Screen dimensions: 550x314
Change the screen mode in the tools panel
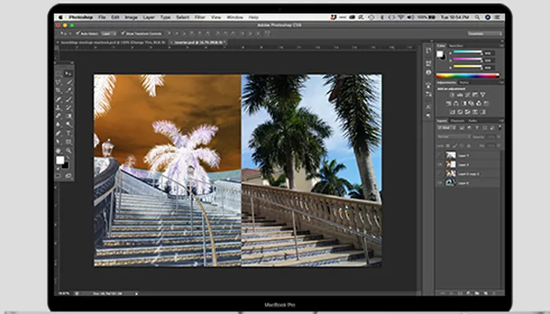(69, 176)
